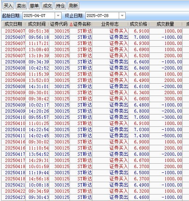Screen dimensions: 189x201
Task: Sort by 业务标志 column header
Action: (x=110, y=24)
